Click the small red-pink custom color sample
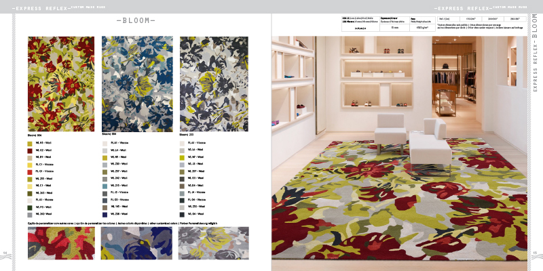 [x=60, y=243]
